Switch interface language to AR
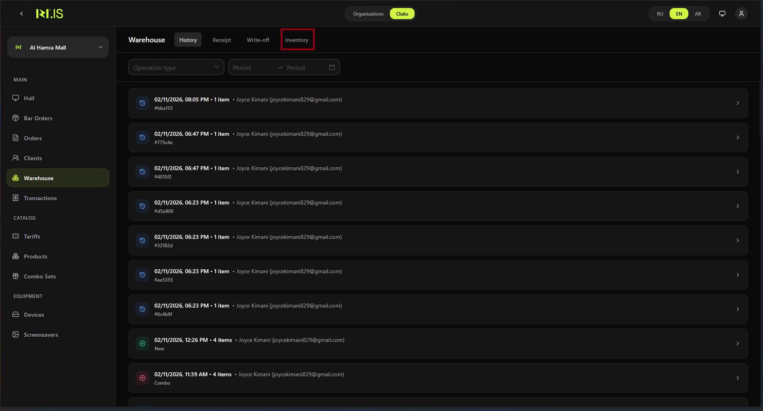763x411 pixels. point(698,13)
